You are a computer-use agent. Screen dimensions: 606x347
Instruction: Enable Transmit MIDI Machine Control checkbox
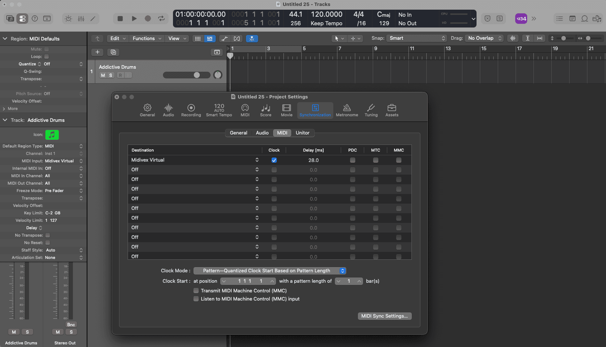(x=196, y=291)
